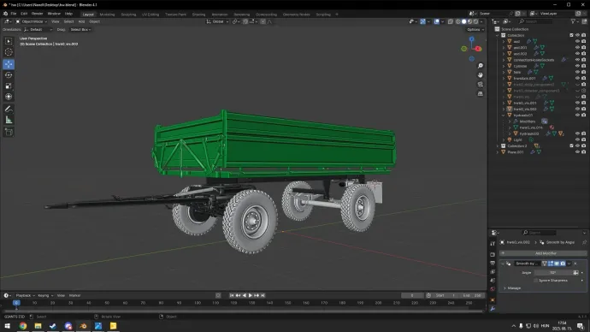Switch to the Shading workspace tab

[198, 15]
